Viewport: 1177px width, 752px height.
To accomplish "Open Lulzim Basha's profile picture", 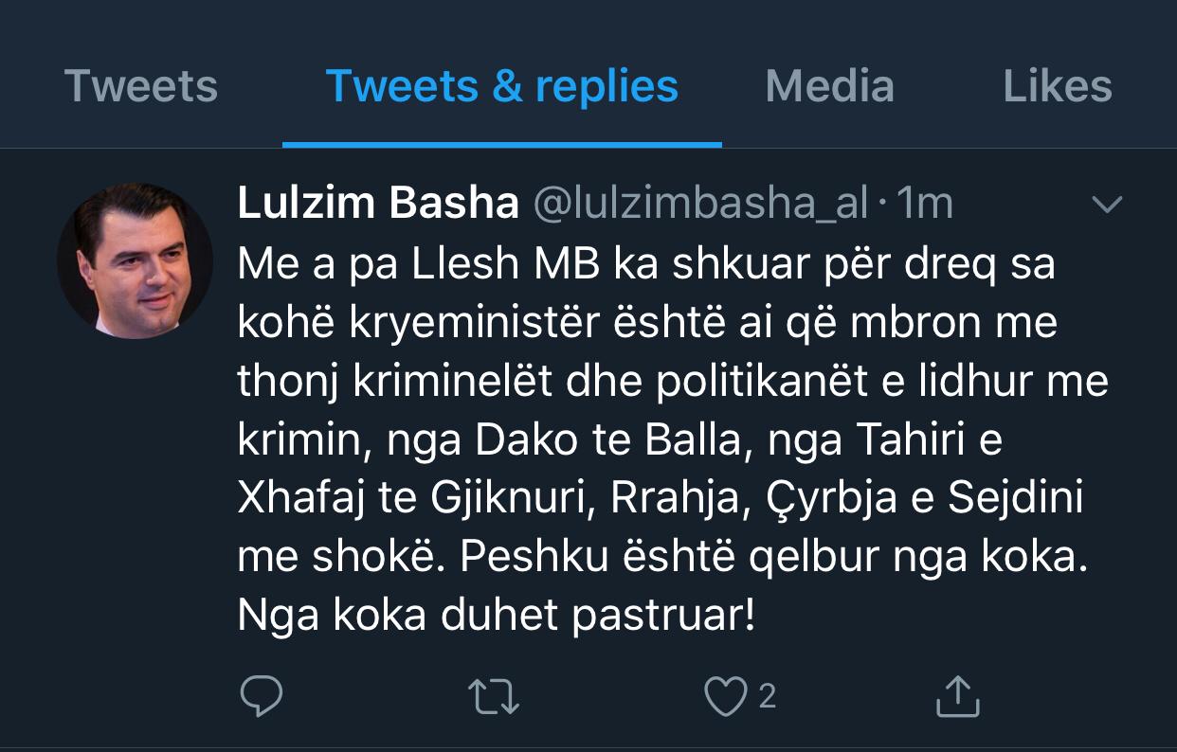I will click(x=135, y=260).
